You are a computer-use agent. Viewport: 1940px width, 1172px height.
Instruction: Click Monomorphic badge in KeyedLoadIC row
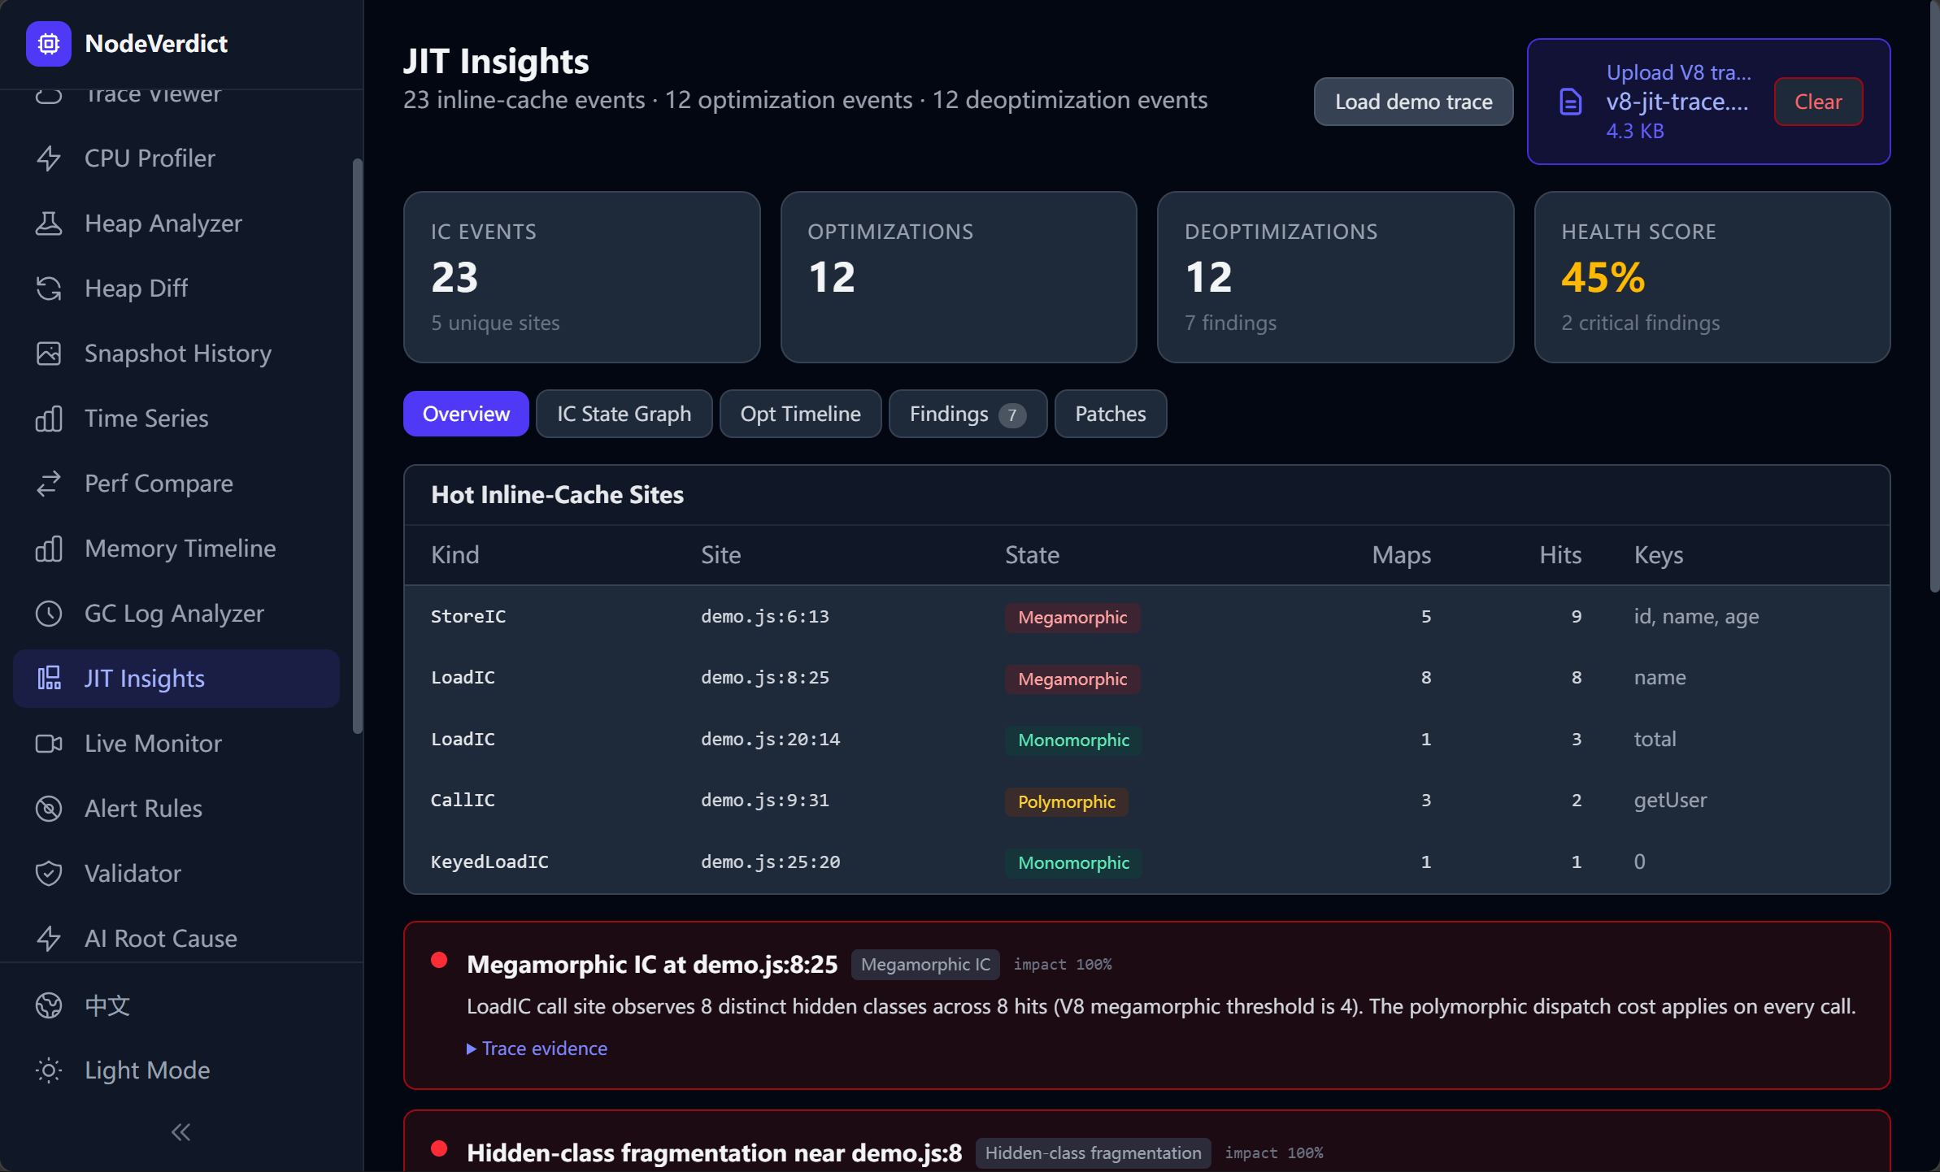[1073, 863]
